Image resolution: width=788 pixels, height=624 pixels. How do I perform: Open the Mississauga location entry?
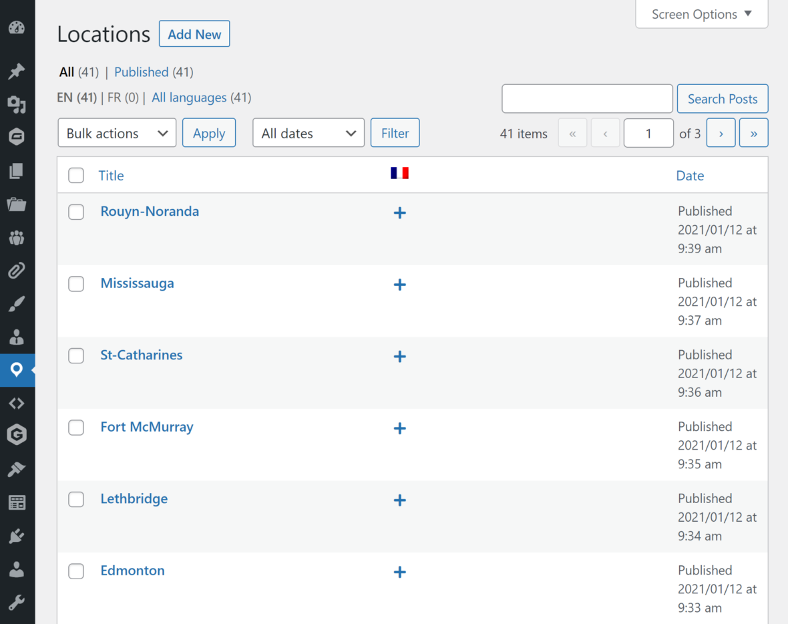(x=137, y=283)
